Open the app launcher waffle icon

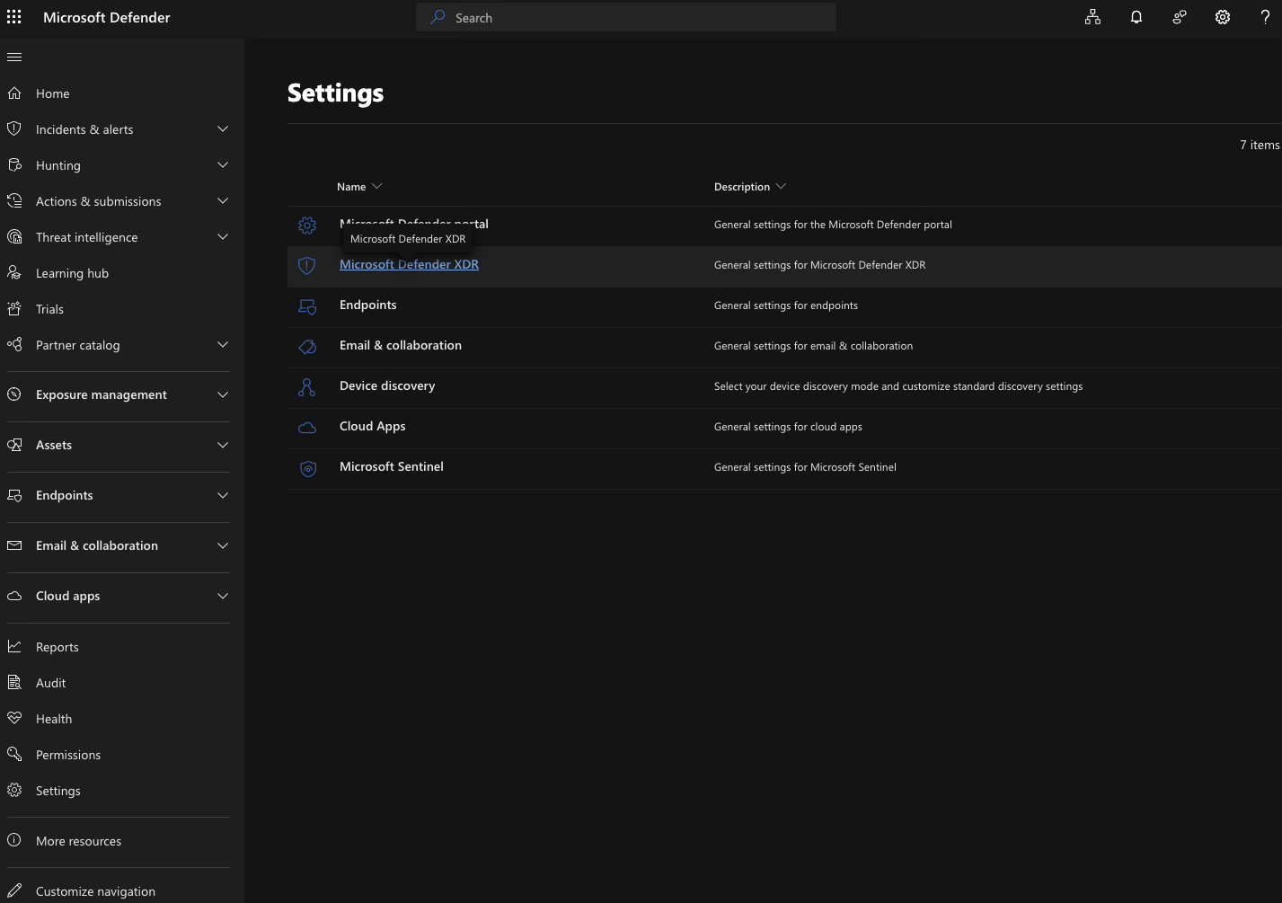coord(13,17)
